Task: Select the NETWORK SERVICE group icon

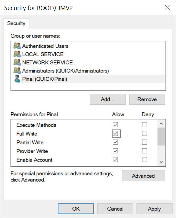Action: (17, 62)
